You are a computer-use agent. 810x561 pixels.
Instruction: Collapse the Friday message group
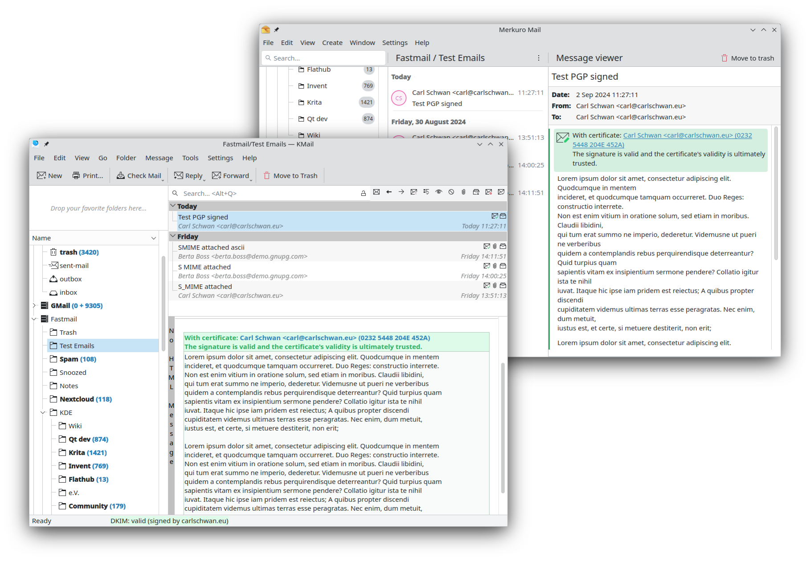pos(173,236)
